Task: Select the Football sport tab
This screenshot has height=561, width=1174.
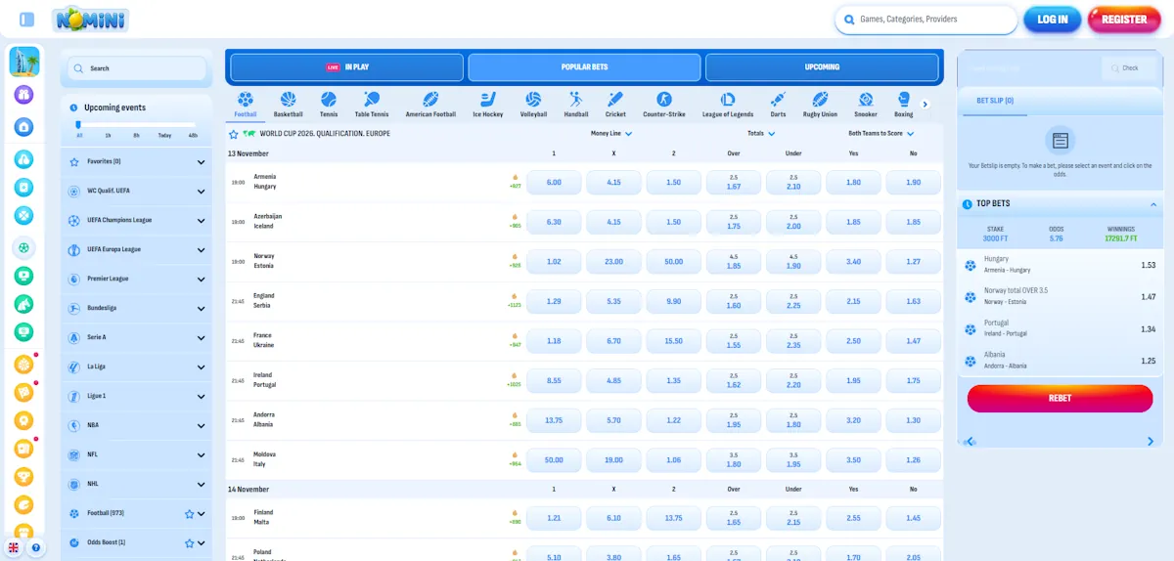Action: (x=245, y=104)
